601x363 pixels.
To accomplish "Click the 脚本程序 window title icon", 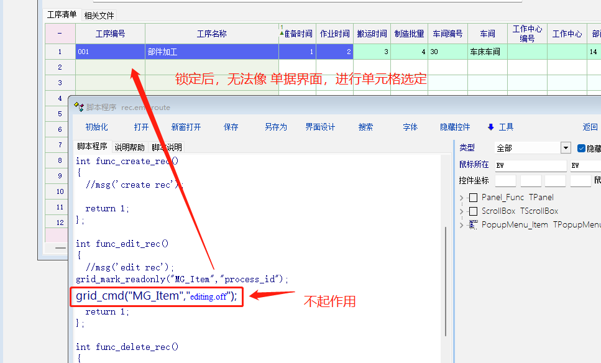I will click(x=79, y=107).
